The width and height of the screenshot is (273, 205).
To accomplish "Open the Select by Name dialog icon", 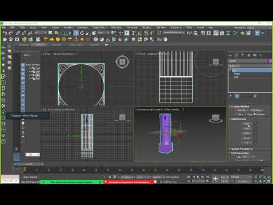I will [56, 33].
